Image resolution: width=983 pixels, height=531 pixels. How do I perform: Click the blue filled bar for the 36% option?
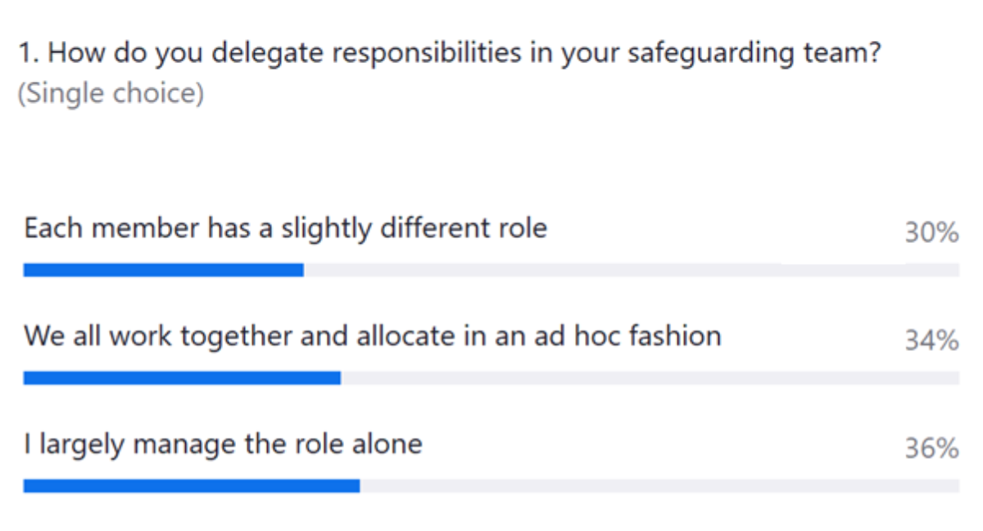[192, 486]
